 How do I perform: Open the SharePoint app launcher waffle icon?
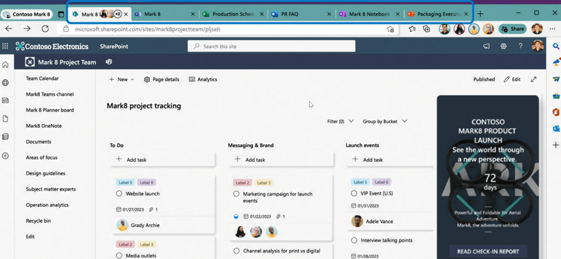pos(5,47)
